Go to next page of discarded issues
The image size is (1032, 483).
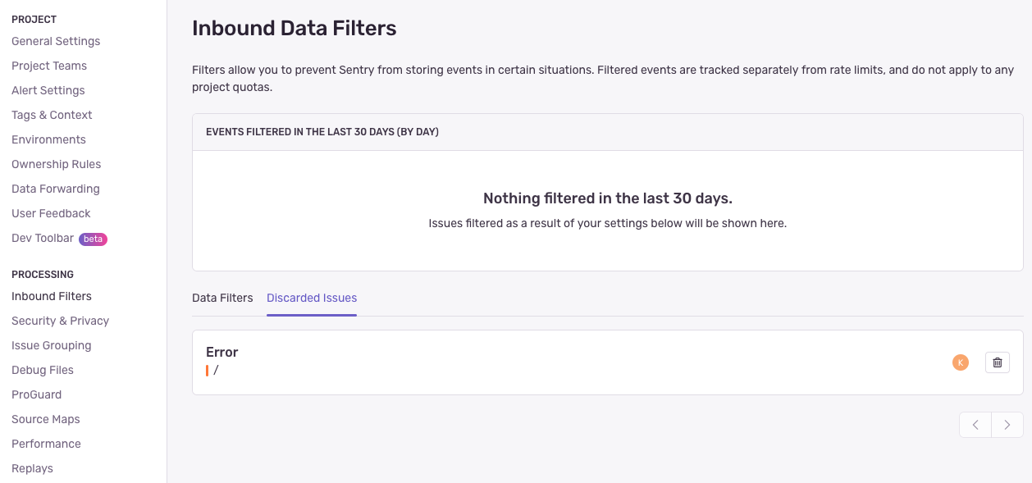(x=1007, y=425)
